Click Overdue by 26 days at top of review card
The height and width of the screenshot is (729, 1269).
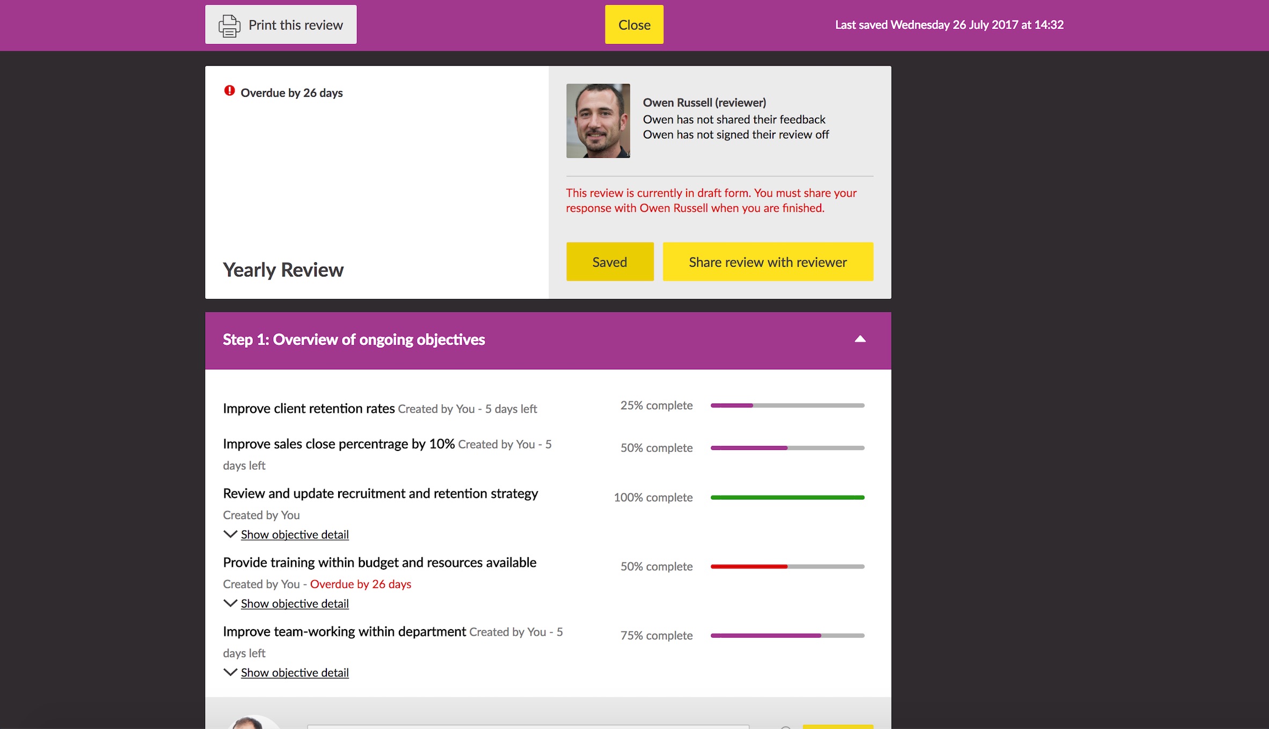[x=291, y=93]
